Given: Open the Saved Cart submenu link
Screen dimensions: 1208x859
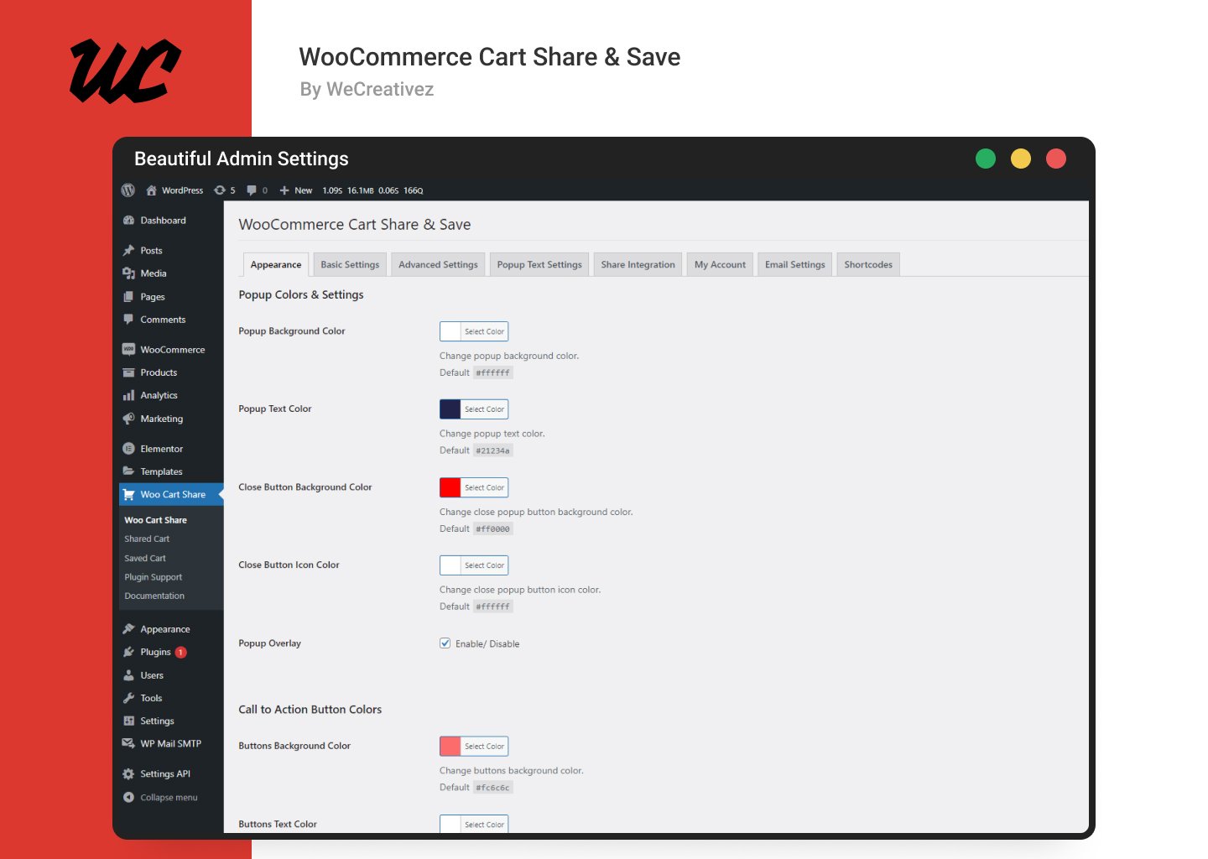Looking at the screenshot, I should (x=145, y=559).
